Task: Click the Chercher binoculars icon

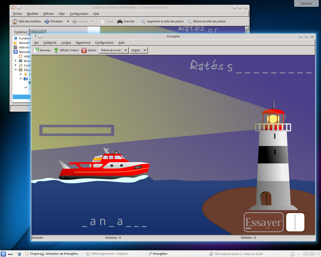Action: pyautogui.click(x=120, y=22)
